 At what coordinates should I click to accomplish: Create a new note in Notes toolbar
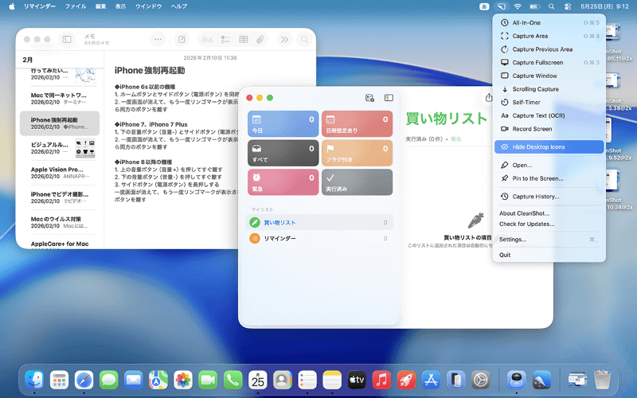(x=182, y=39)
